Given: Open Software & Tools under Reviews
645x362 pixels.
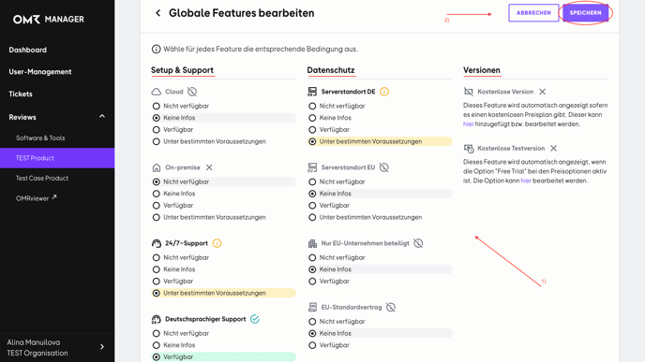Looking at the screenshot, I should 40,138.
